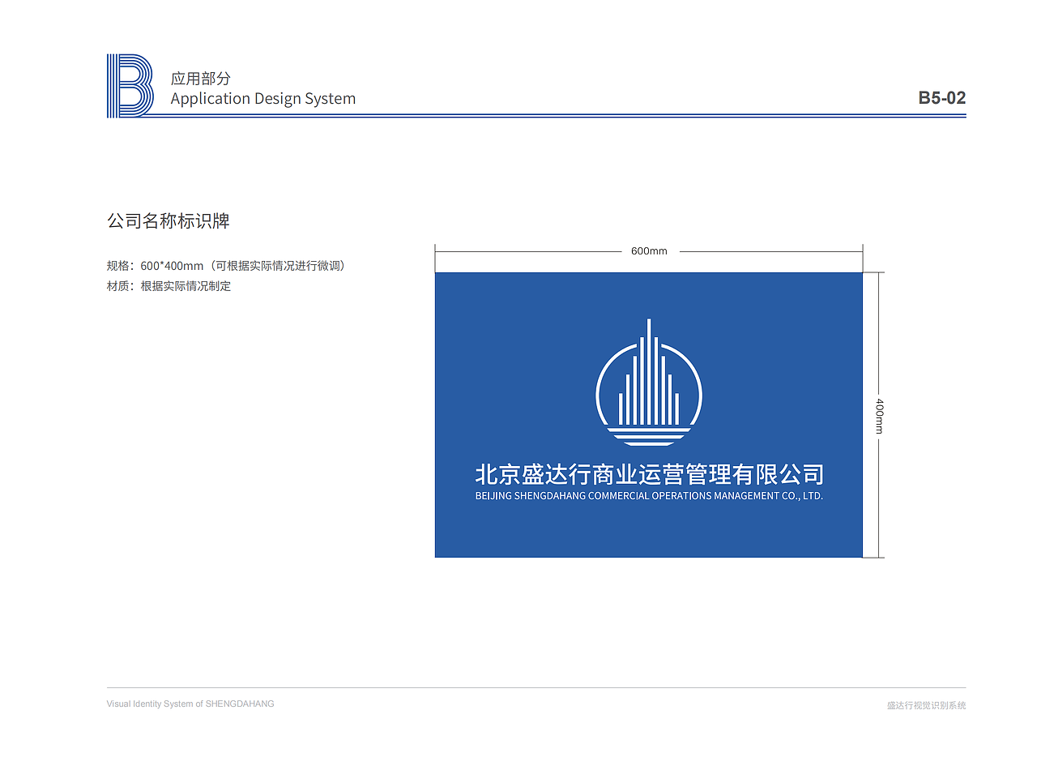Click the '400mm' height dimension label
1037x770 pixels.
880,415
